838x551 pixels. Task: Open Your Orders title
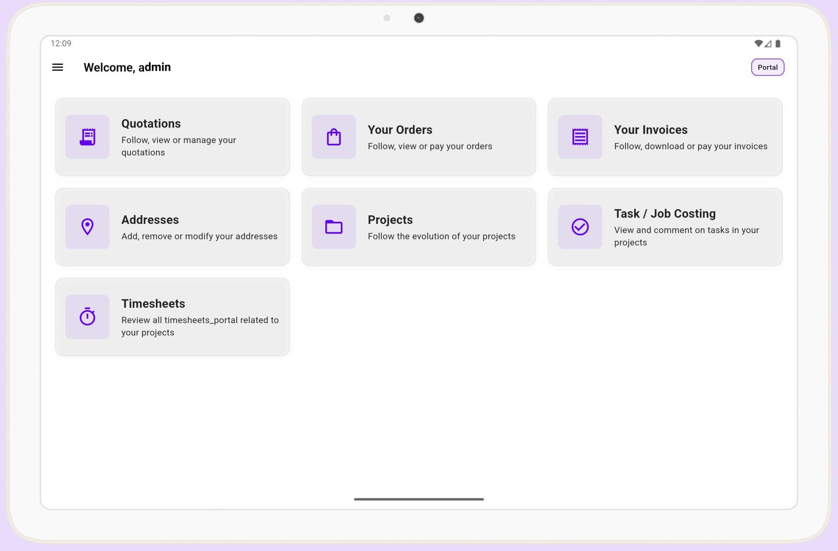coord(399,130)
